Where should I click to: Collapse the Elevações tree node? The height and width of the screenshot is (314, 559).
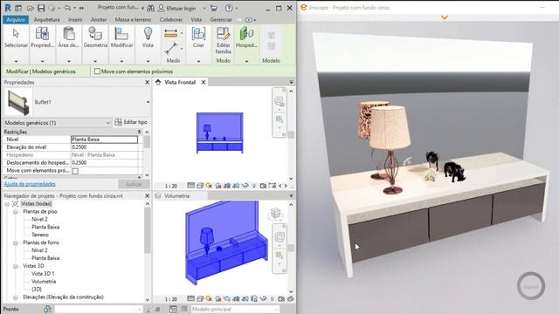[x=16, y=297]
